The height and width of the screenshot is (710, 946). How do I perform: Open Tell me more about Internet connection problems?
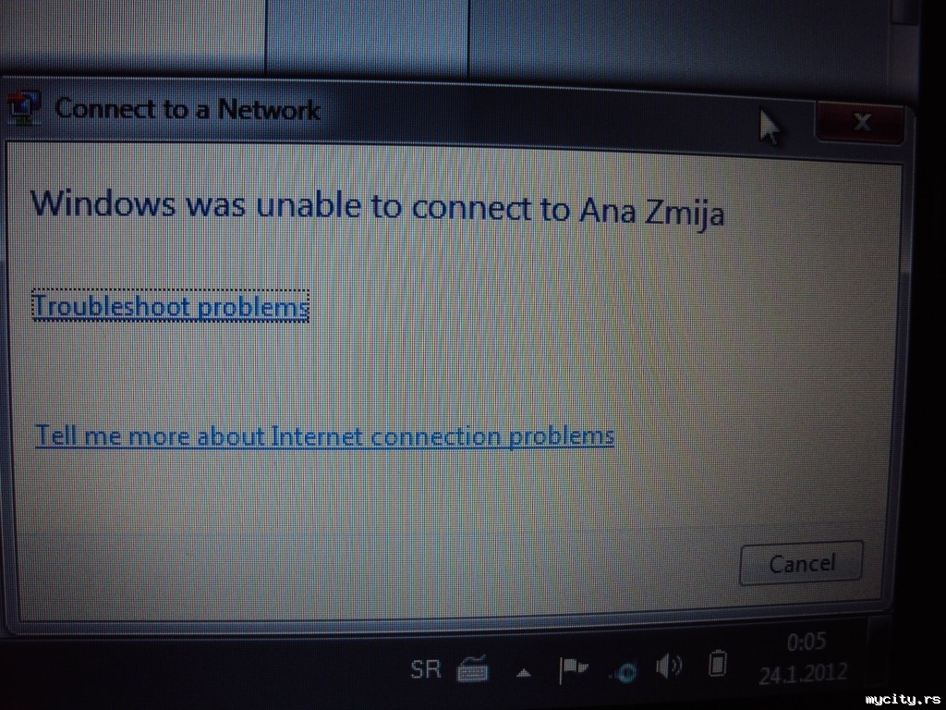pos(324,436)
